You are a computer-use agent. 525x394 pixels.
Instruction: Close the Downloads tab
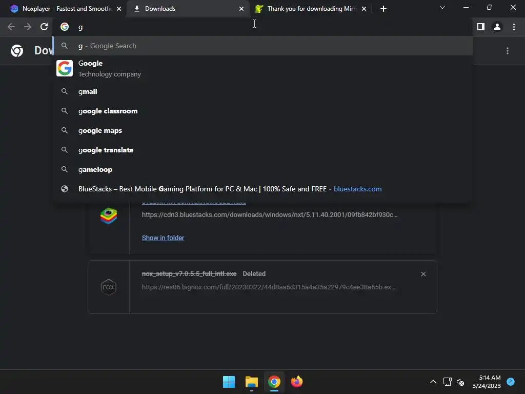pos(241,9)
